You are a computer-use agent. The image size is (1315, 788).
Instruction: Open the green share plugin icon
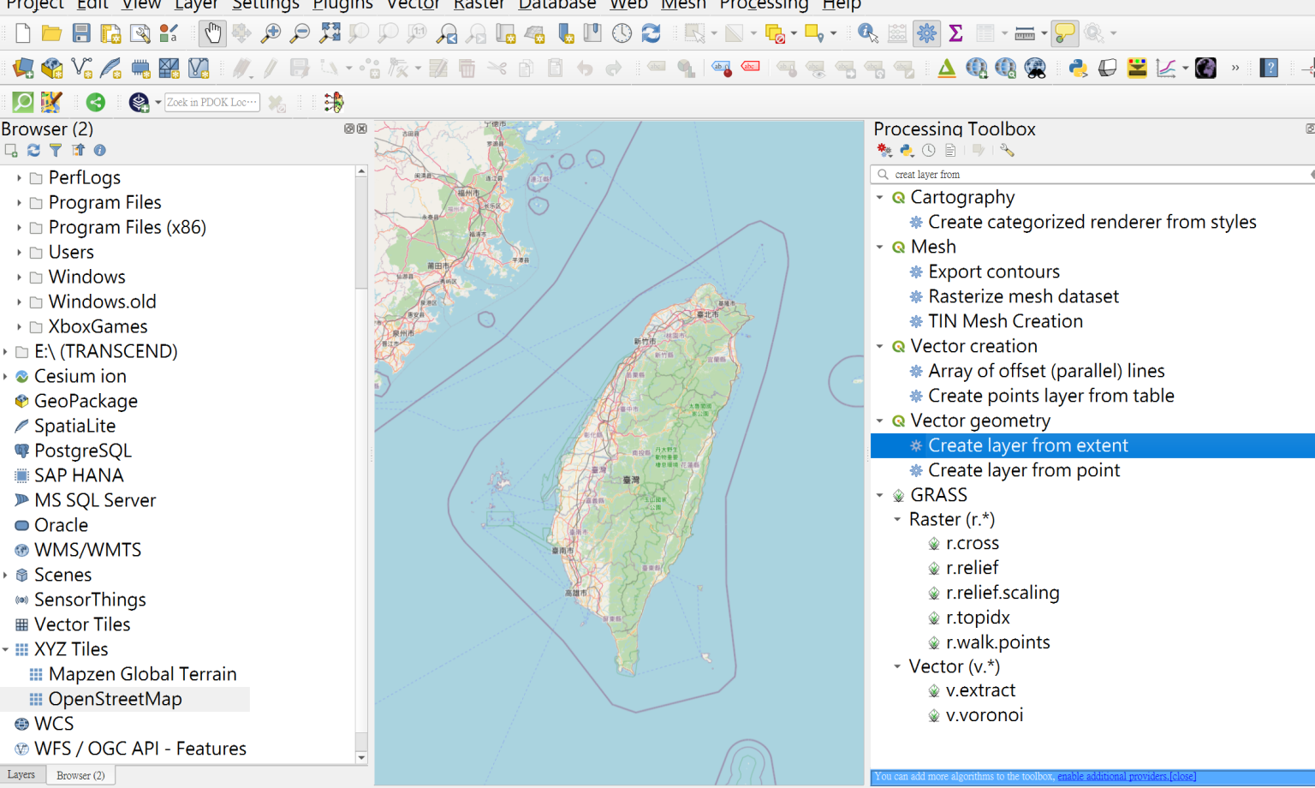[96, 102]
